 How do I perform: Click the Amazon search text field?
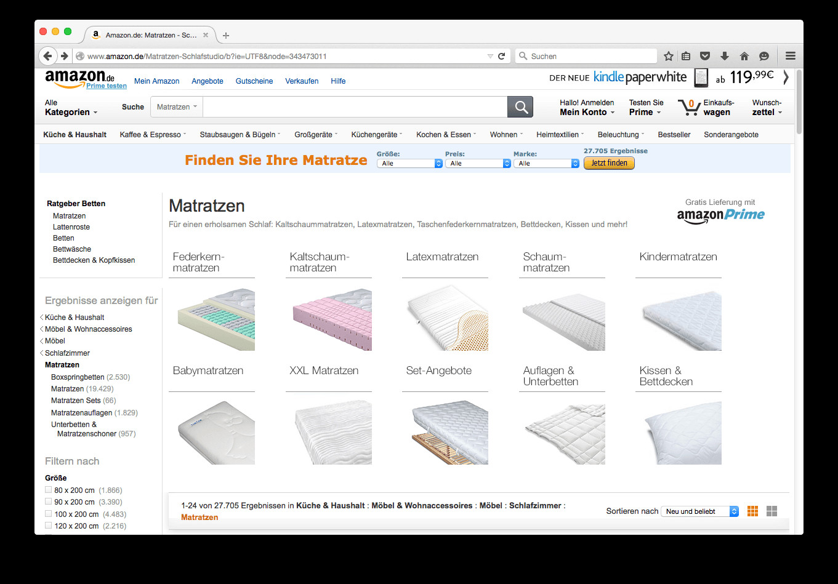pos(355,107)
